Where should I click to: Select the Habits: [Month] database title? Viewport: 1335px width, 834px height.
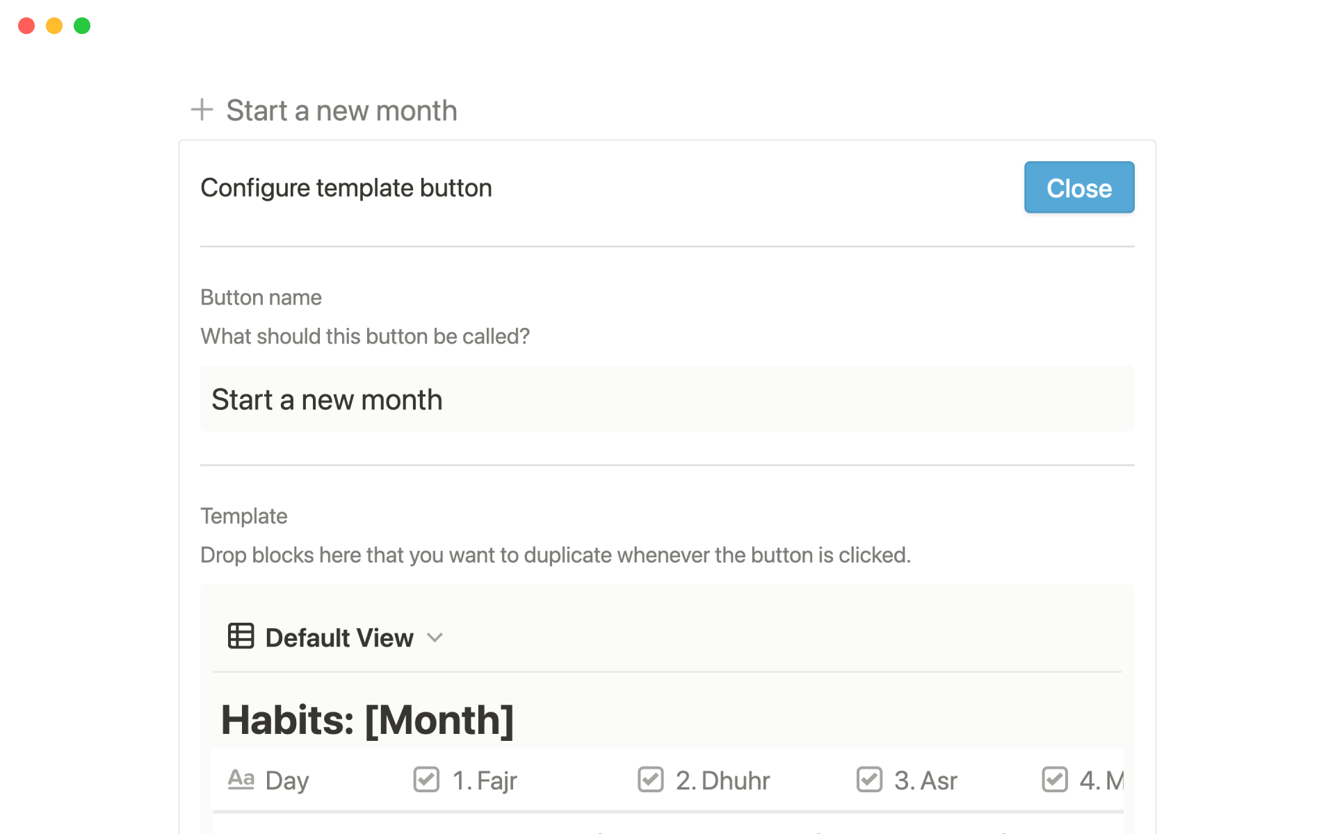tap(367, 720)
